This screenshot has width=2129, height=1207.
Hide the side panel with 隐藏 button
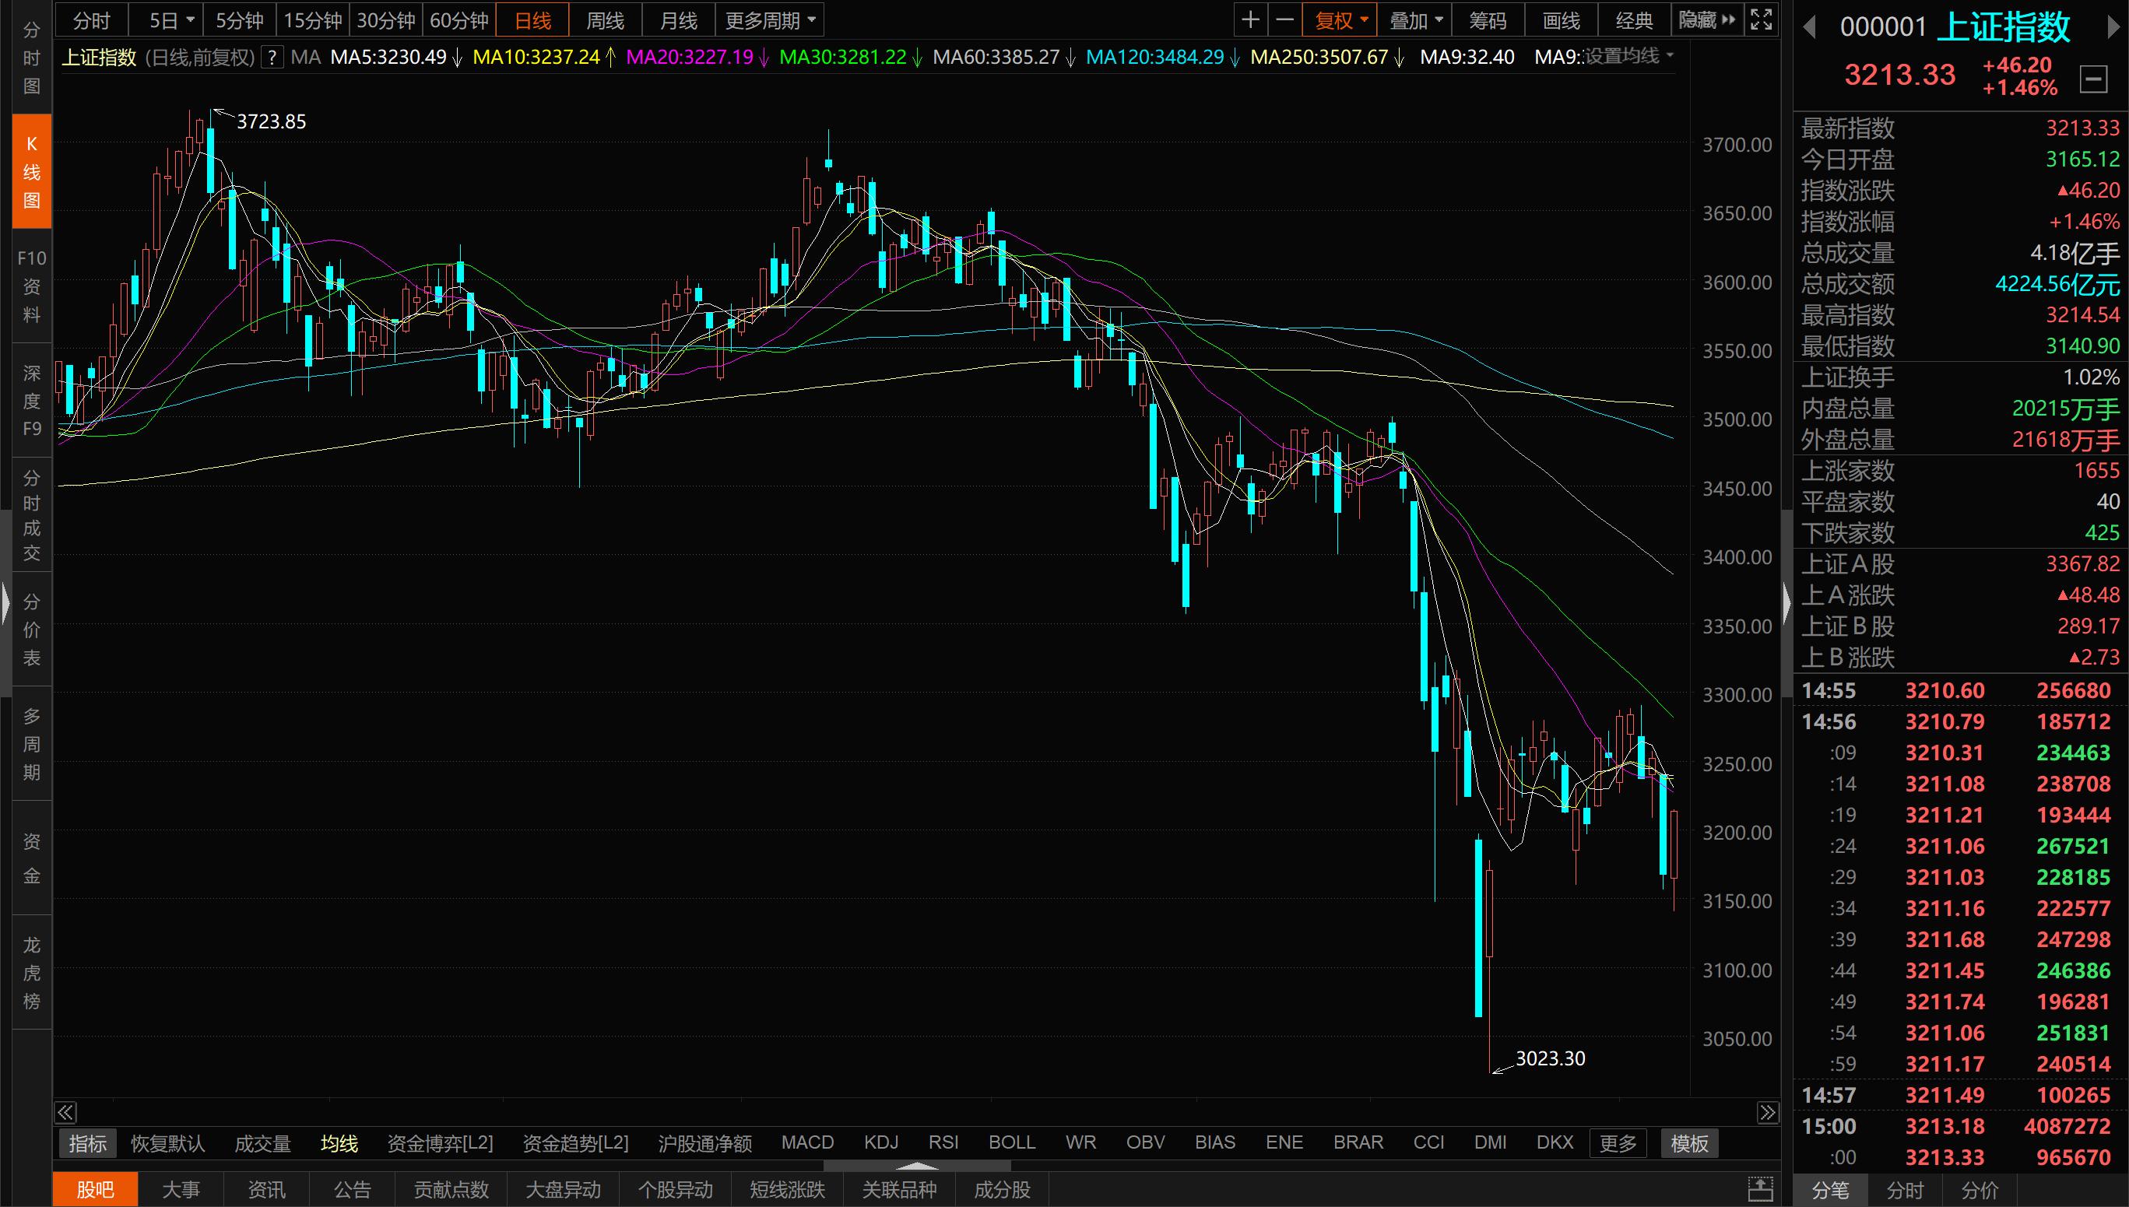click(x=1706, y=20)
